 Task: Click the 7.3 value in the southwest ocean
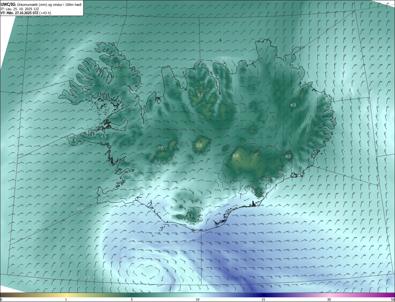[x=87, y=278]
